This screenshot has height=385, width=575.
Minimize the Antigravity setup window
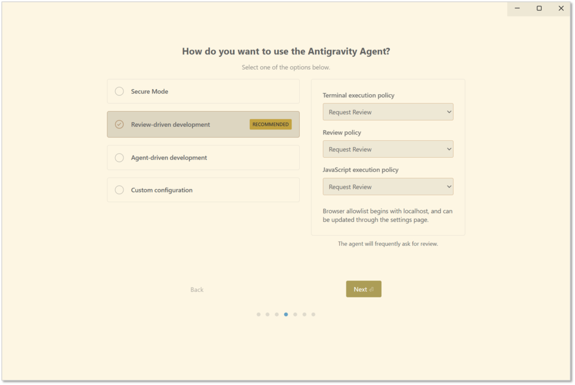point(517,8)
